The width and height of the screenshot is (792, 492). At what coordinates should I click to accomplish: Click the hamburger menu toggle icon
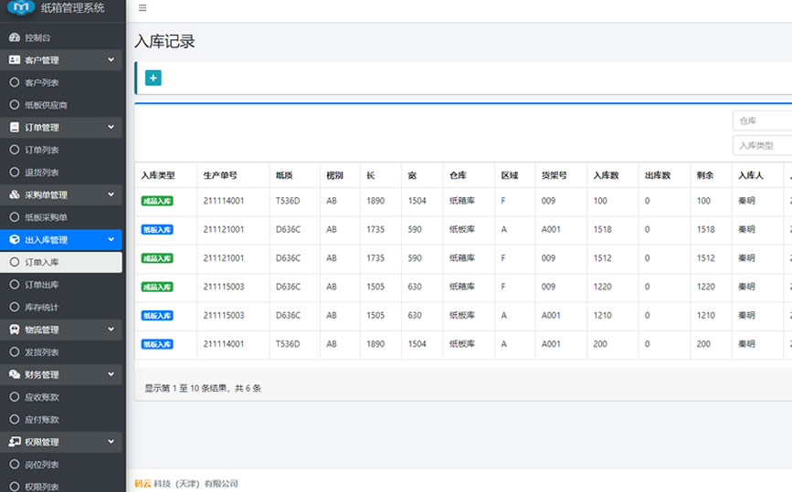pos(143,8)
